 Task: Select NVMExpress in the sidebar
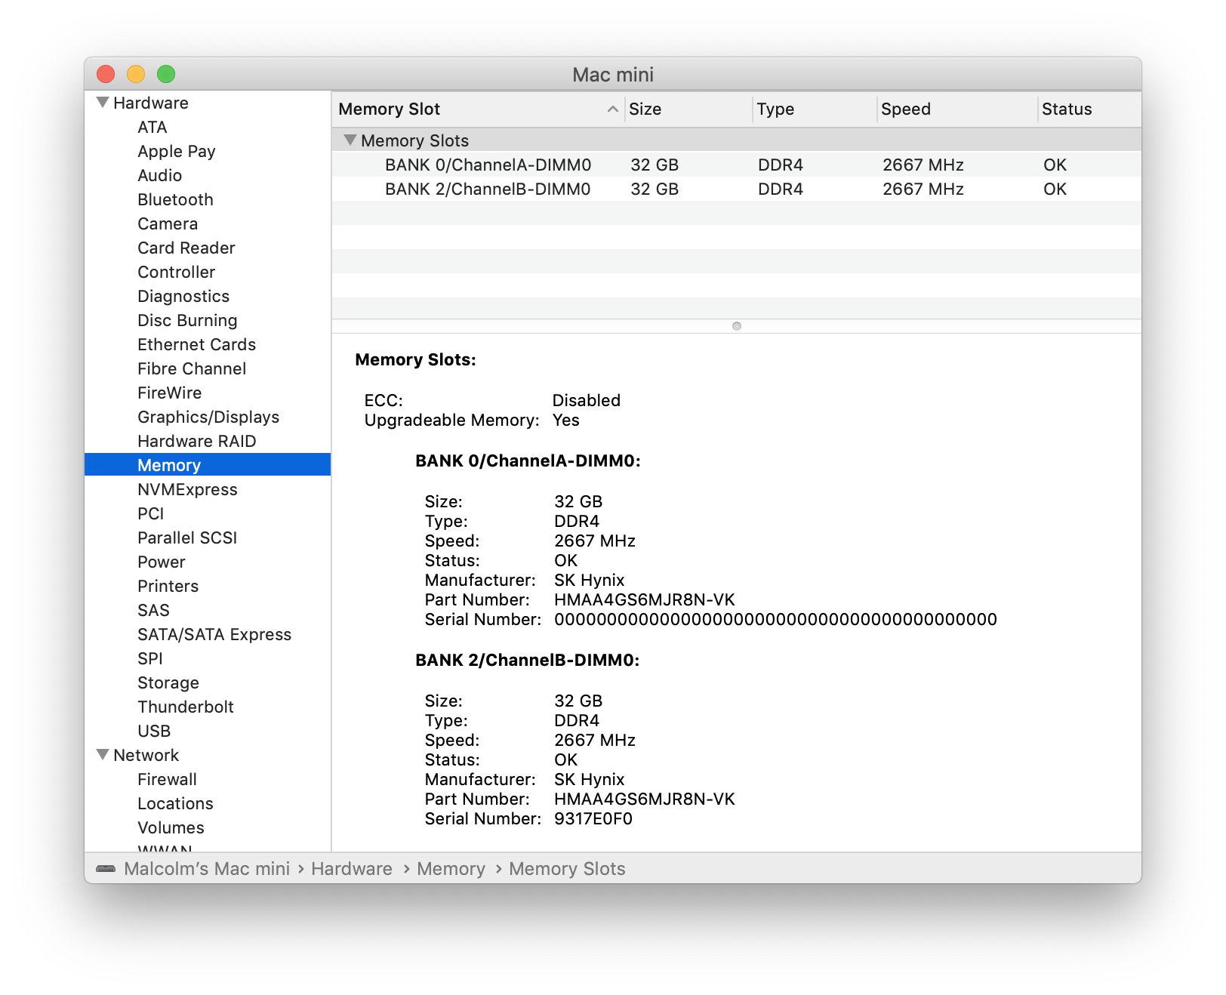[186, 489]
